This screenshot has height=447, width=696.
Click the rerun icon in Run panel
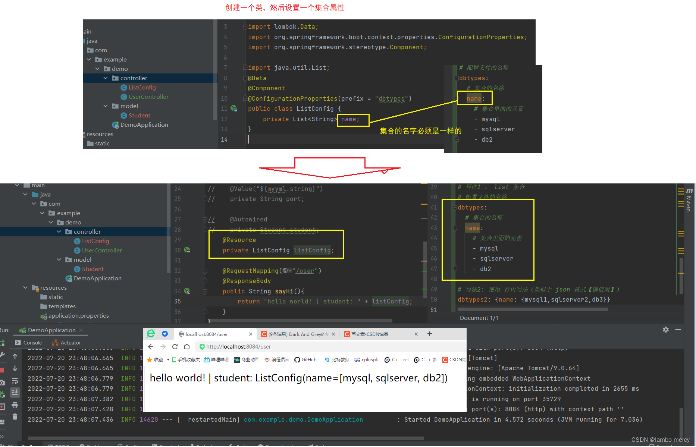click(2, 343)
